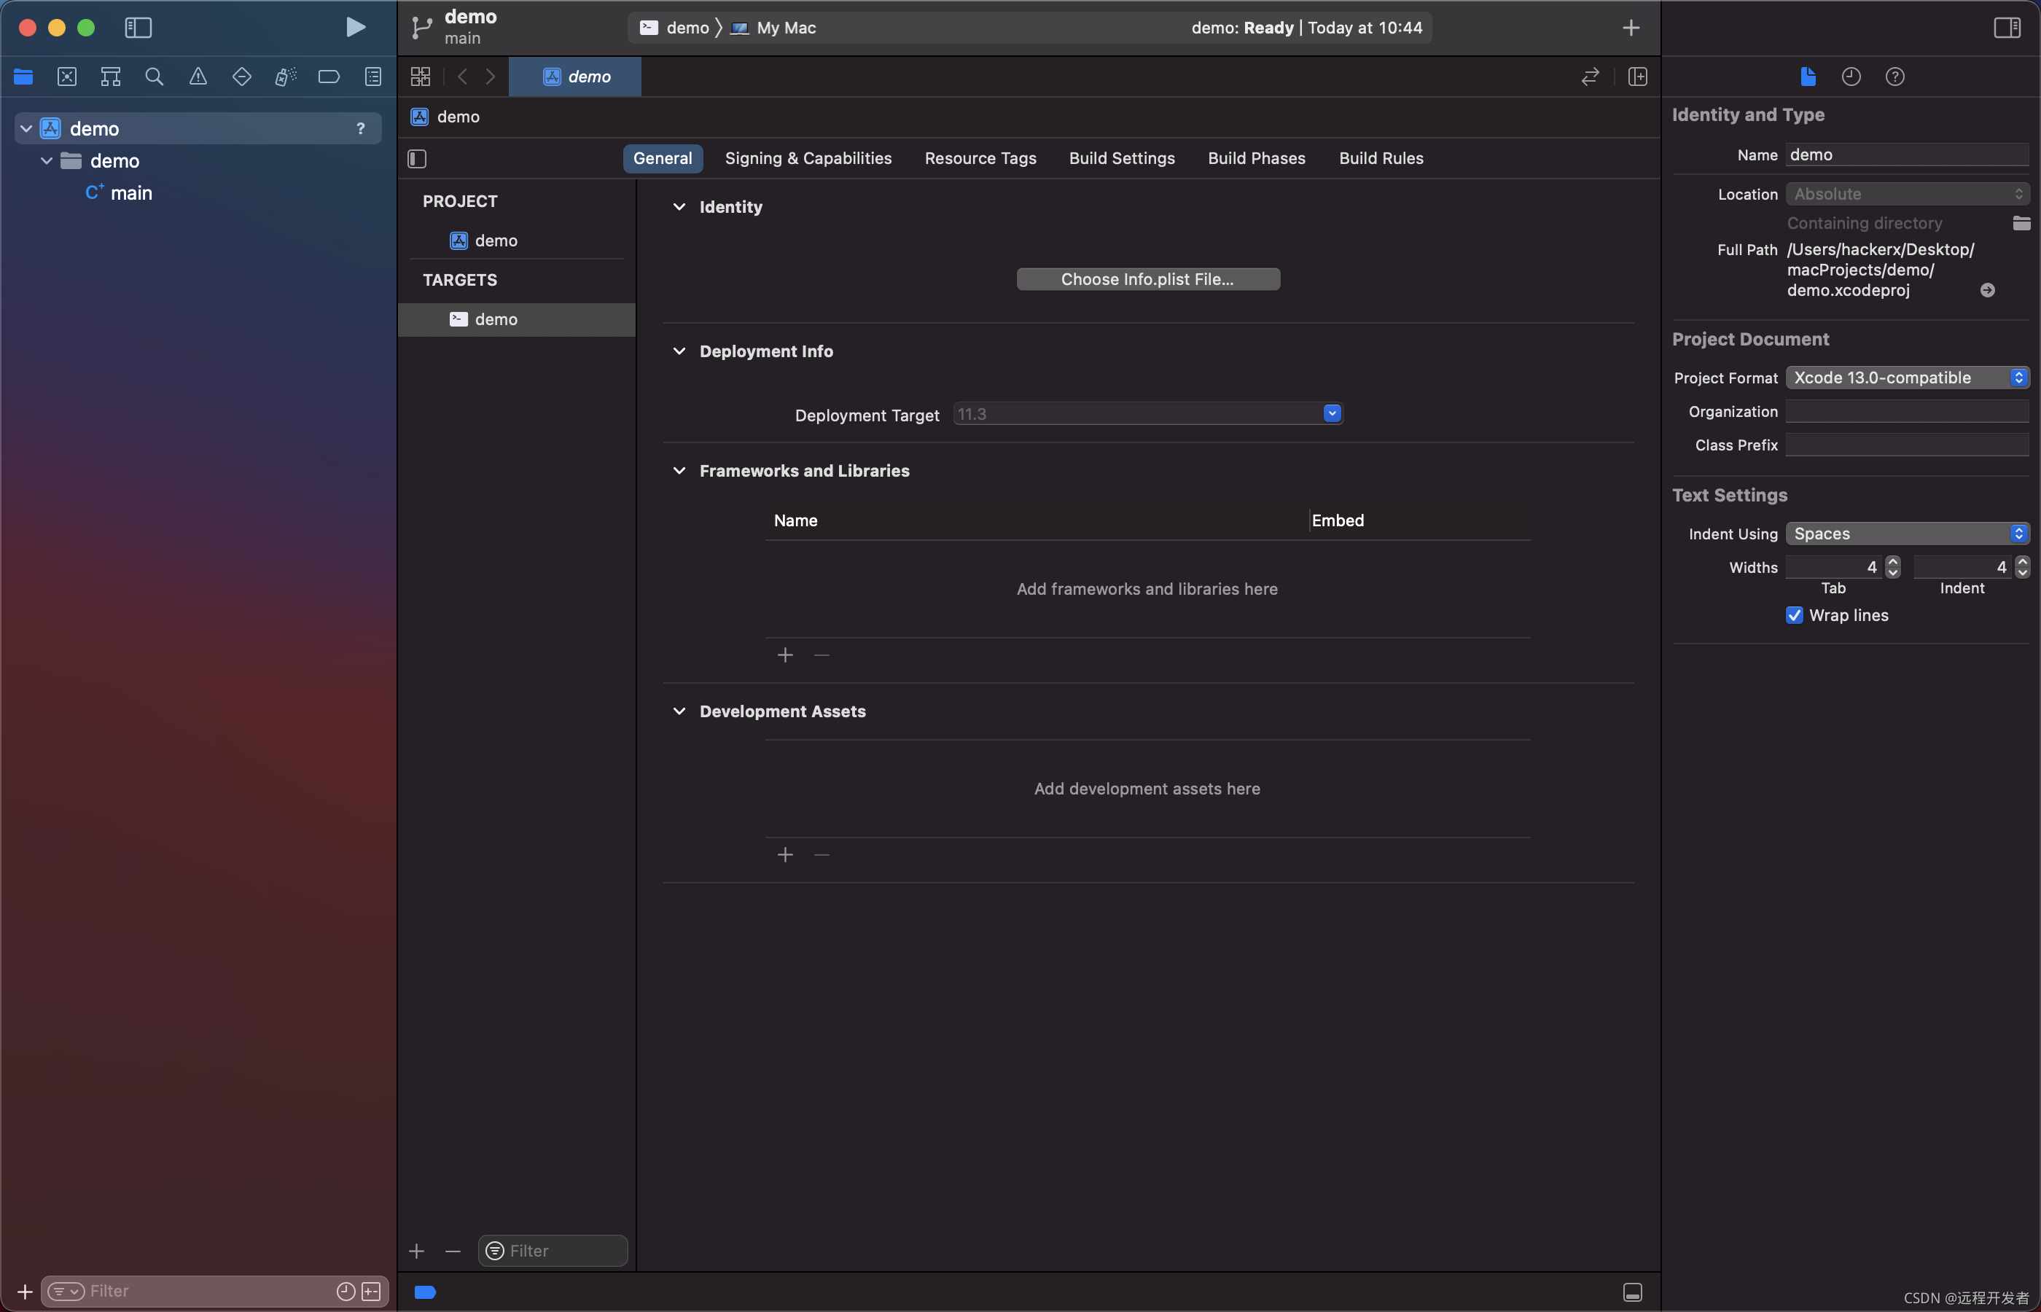The height and width of the screenshot is (1312, 2041).
Task: Select the demo project under PROJECT
Action: click(484, 241)
